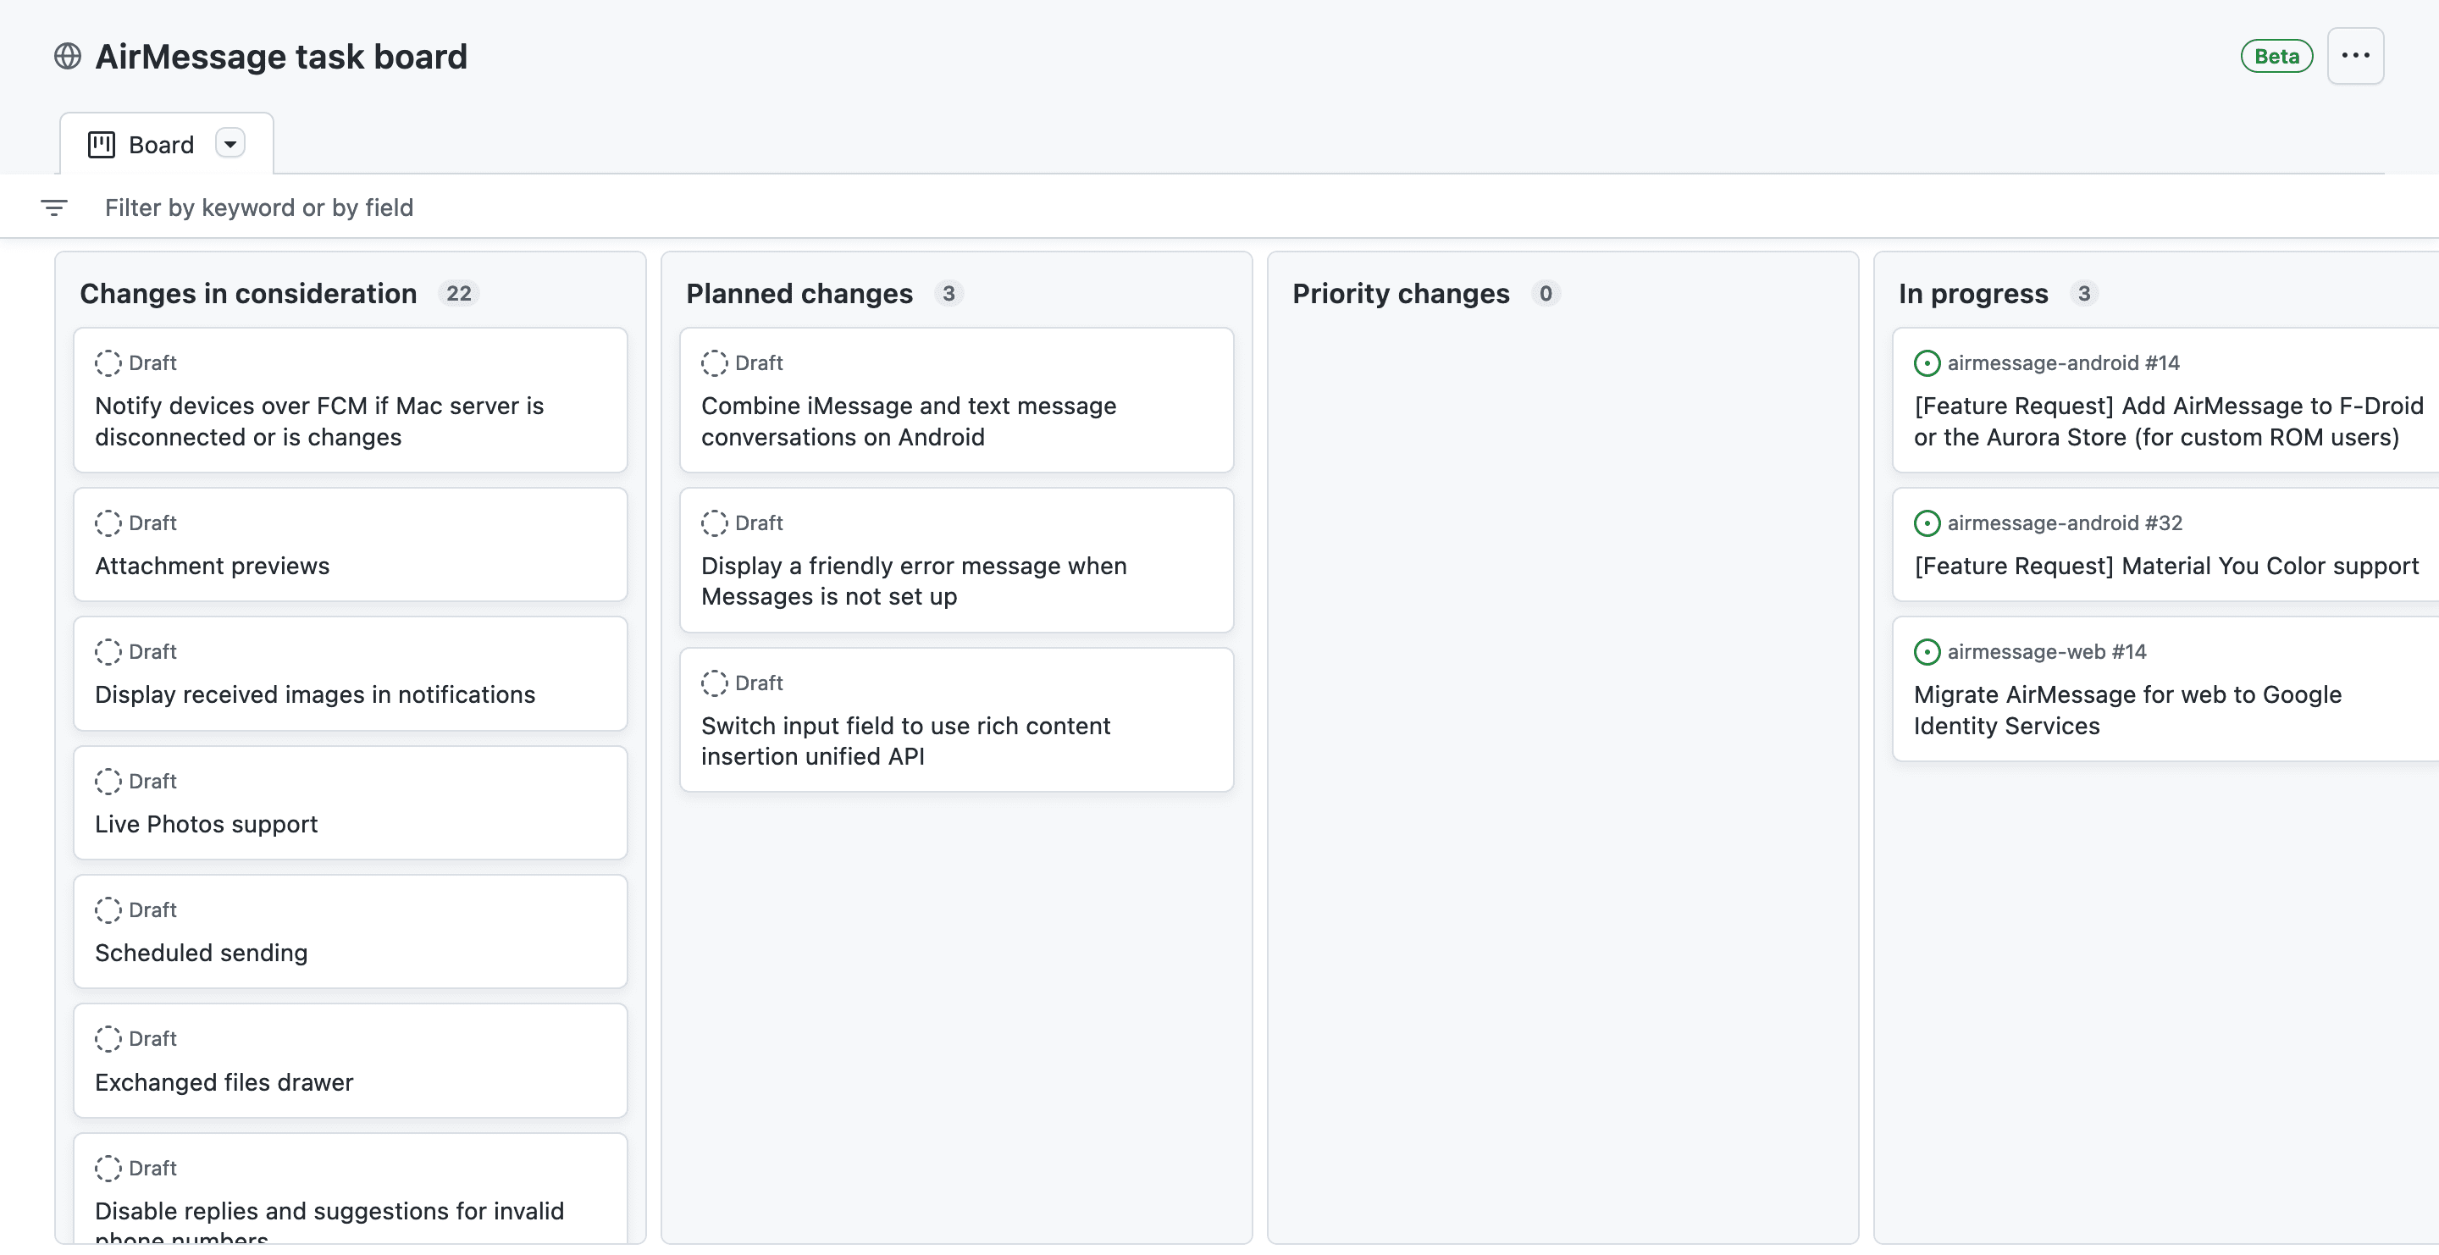Image resolution: width=2439 pixels, height=1255 pixels.
Task: Open the airmessage-android #14 reference
Action: click(2063, 362)
